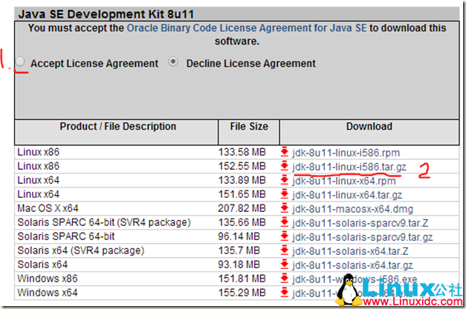Click download arrow icon in Windows x64 row

click(285, 293)
